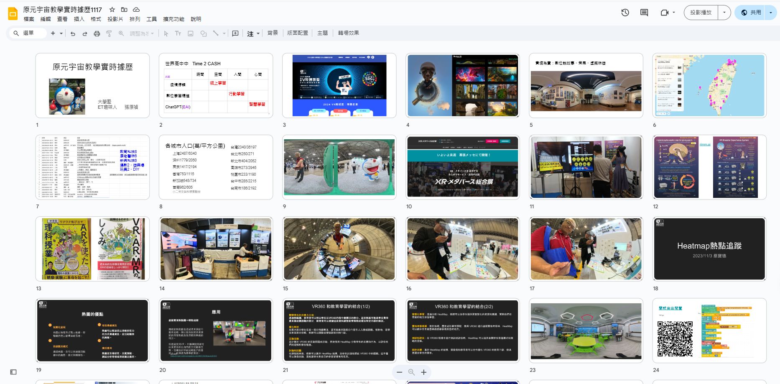The image size is (780, 384).
Task: Expand input tools dropdown arrow
Action: point(258,33)
